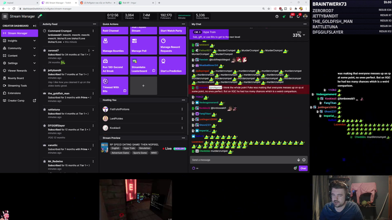Open Stream Manager in the sidebar
The width and height of the screenshot is (392, 220).
pos(20,33)
